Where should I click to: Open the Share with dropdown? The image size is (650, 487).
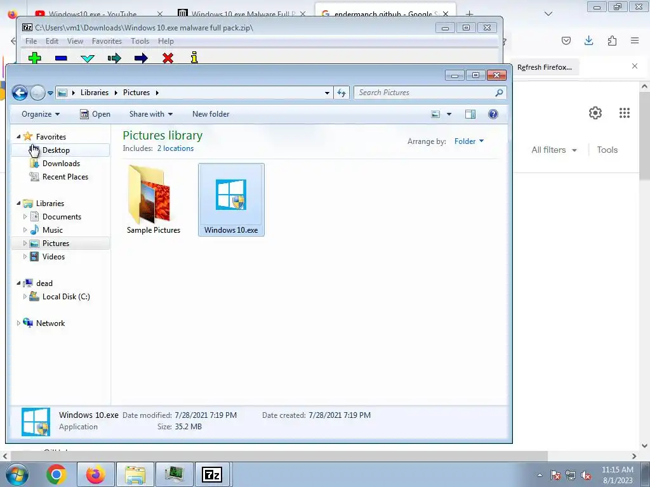151,114
